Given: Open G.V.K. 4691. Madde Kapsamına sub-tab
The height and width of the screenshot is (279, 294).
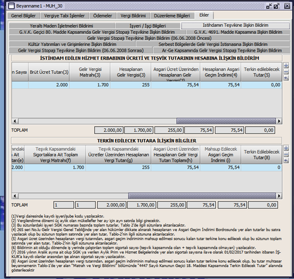Looking at the screenshot, I should (x=238, y=32).
